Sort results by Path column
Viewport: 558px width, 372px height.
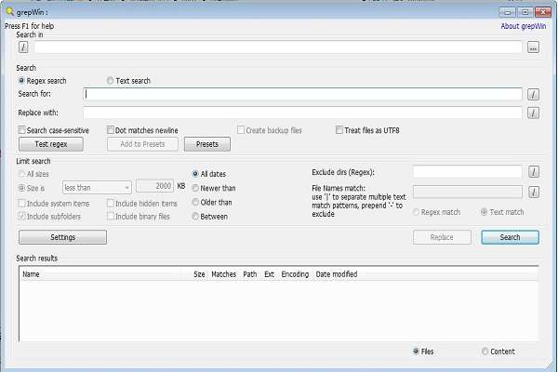click(250, 274)
